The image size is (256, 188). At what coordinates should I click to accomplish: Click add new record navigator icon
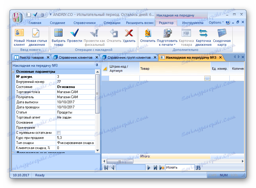(x=162, y=168)
